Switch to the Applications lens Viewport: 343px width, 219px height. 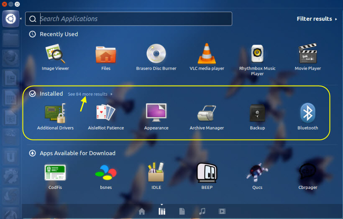pyautogui.click(x=162, y=211)
